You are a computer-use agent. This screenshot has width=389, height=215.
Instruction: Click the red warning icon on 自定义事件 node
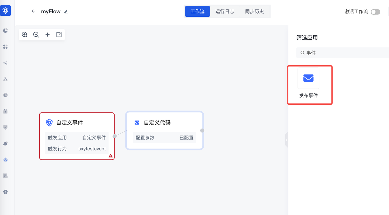pos(111,156)
